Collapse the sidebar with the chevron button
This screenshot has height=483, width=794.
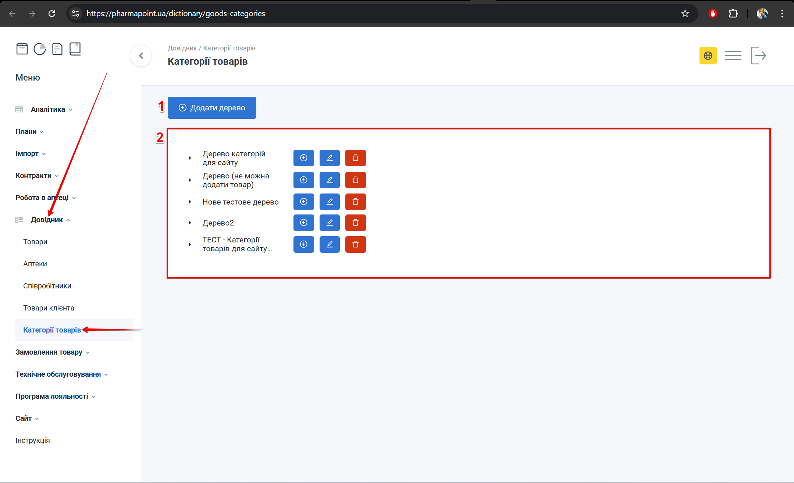[141, 56]
